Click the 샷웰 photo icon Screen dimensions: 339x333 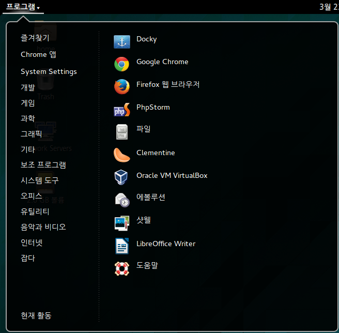[122, 223]
